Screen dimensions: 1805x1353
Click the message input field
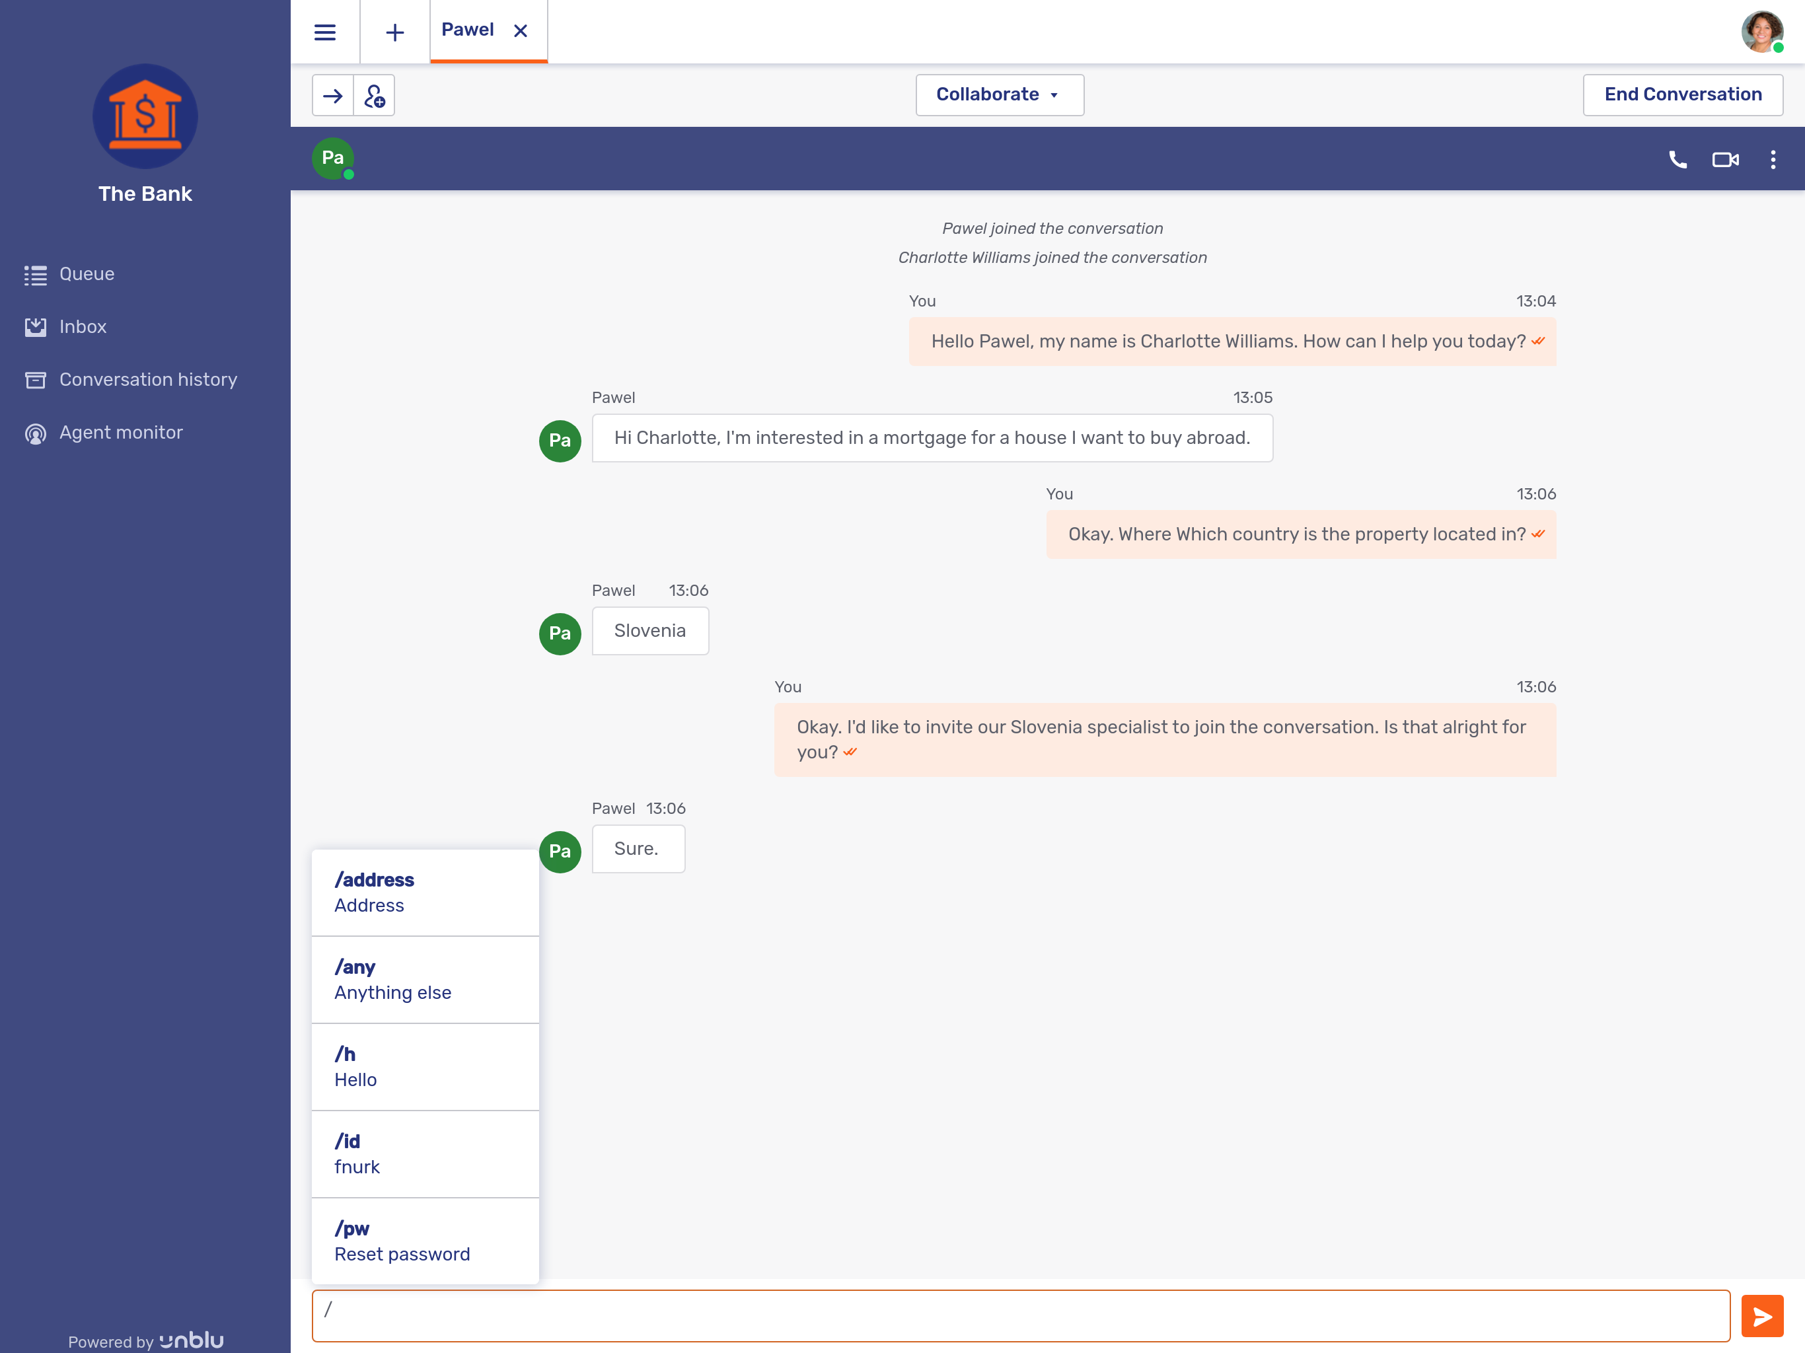click(x=1020, y=1315)
